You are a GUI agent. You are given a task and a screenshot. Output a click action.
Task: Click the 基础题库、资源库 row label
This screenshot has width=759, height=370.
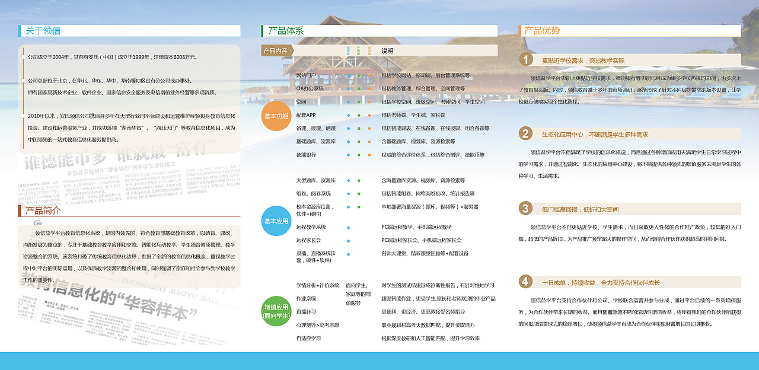pos(316,142)
